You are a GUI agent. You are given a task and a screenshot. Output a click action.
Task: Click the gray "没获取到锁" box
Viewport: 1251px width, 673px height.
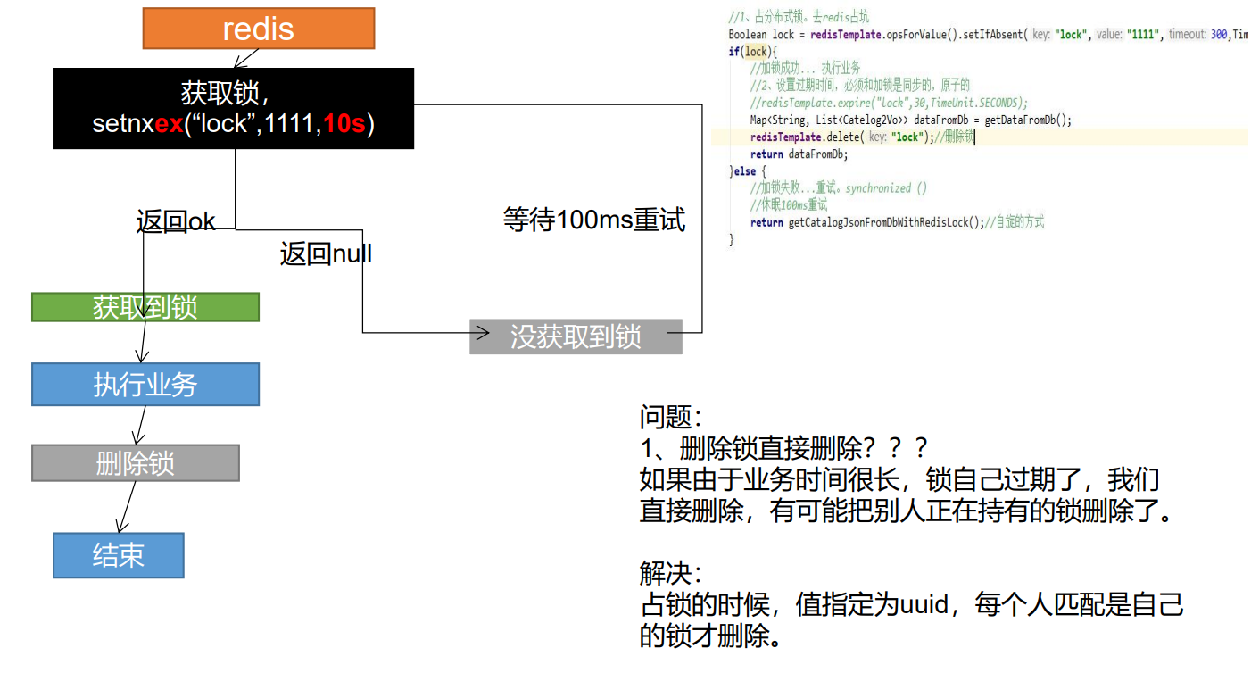pos(576,336)
